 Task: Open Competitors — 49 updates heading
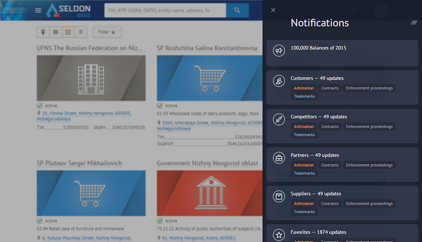pos(318,117)
